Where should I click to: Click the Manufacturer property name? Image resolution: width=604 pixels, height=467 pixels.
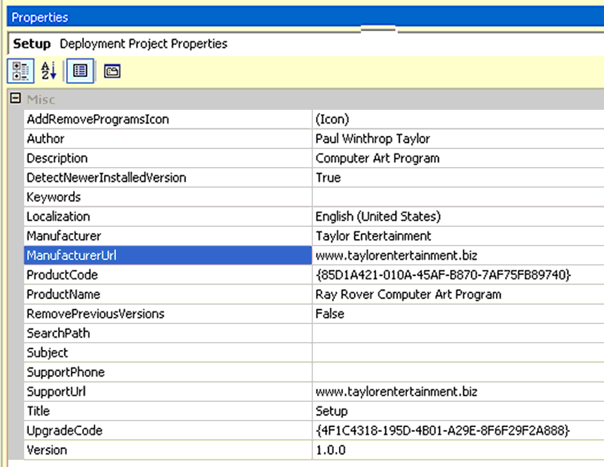168,236
